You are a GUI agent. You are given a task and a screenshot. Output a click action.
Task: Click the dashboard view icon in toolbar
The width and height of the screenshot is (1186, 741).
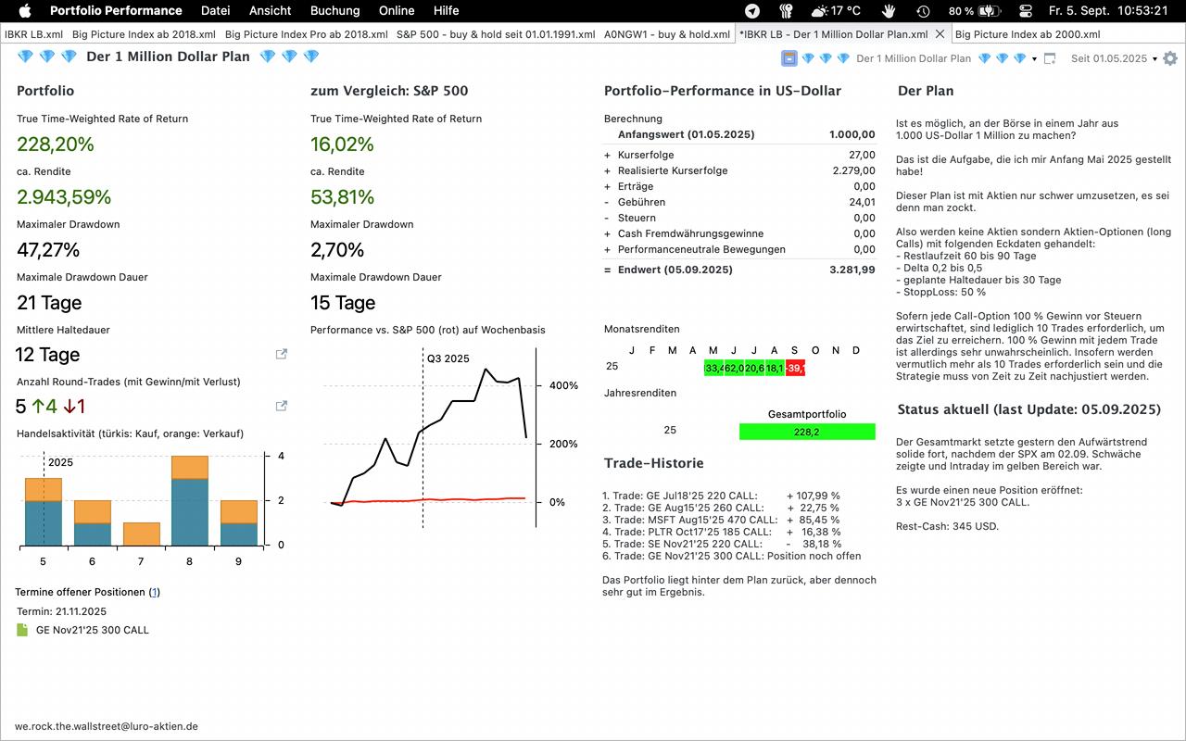(789, 58)
